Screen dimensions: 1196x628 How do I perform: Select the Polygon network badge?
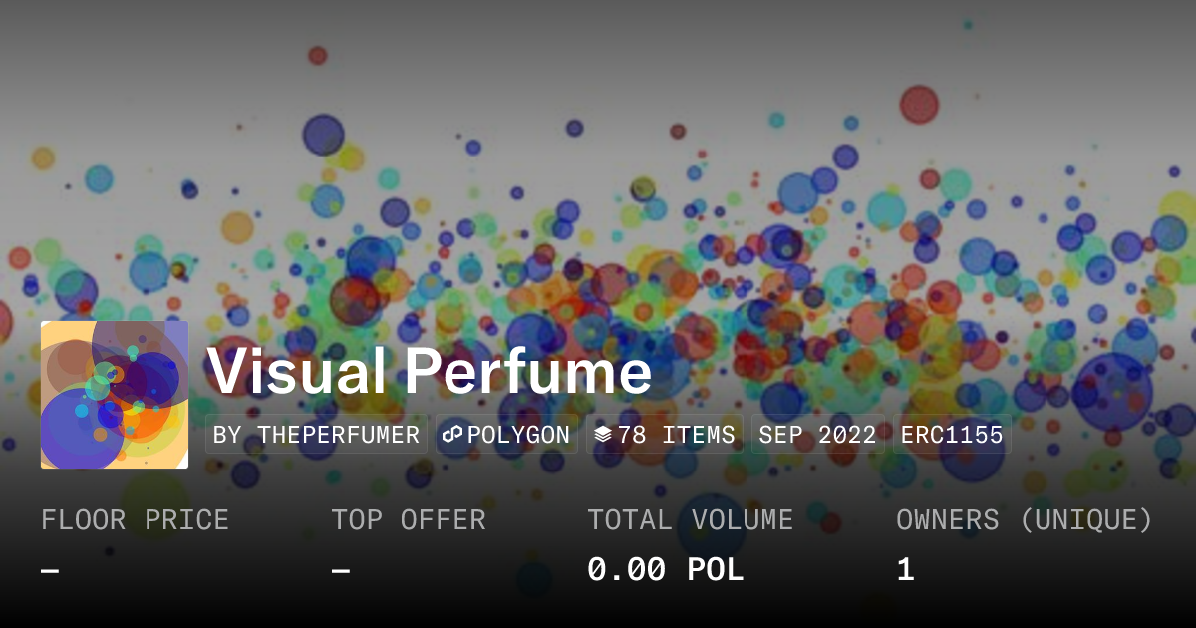[506, 434]
